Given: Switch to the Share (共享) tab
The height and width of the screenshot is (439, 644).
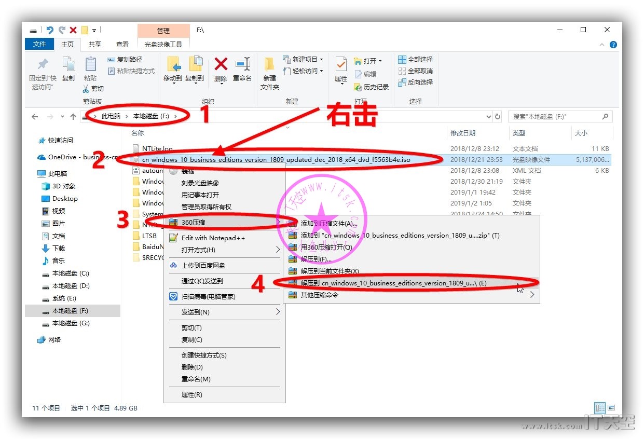Looking at the screenshot, I should click(95, 45).
